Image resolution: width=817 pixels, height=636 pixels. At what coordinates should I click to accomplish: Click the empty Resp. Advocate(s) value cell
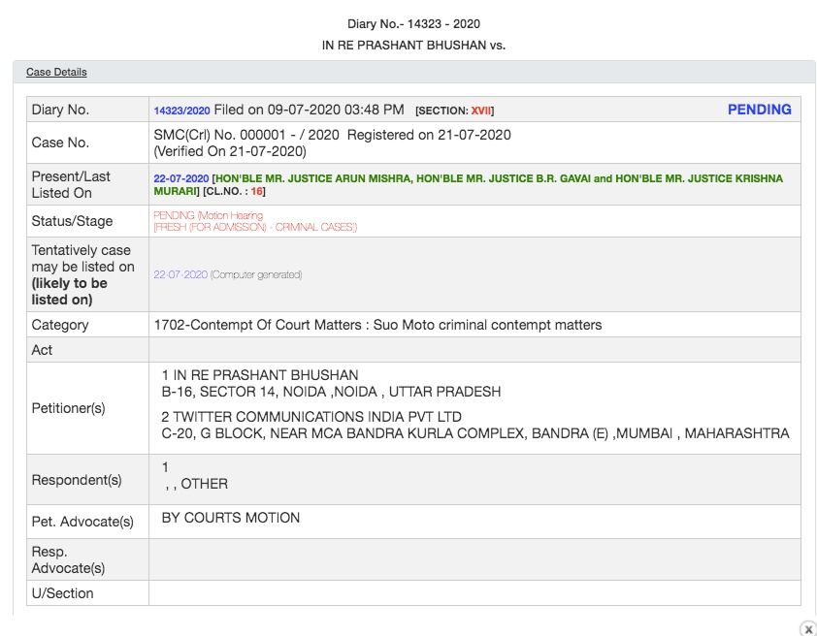474,559
